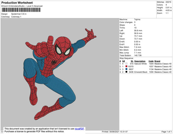
Task: Click the Stops value 4
Action: pyautogui.click(x=135, y=25)
